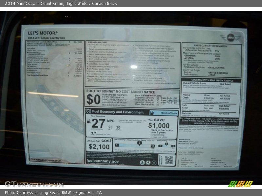Click the 'Fuel Economy and Environment' header
This screenshot has height=196, width=262.
point(118,112)
